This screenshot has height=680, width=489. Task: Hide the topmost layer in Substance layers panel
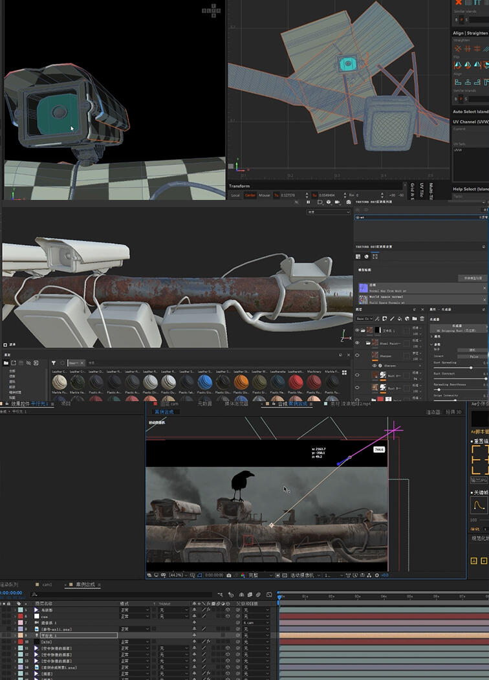[358, 331]
